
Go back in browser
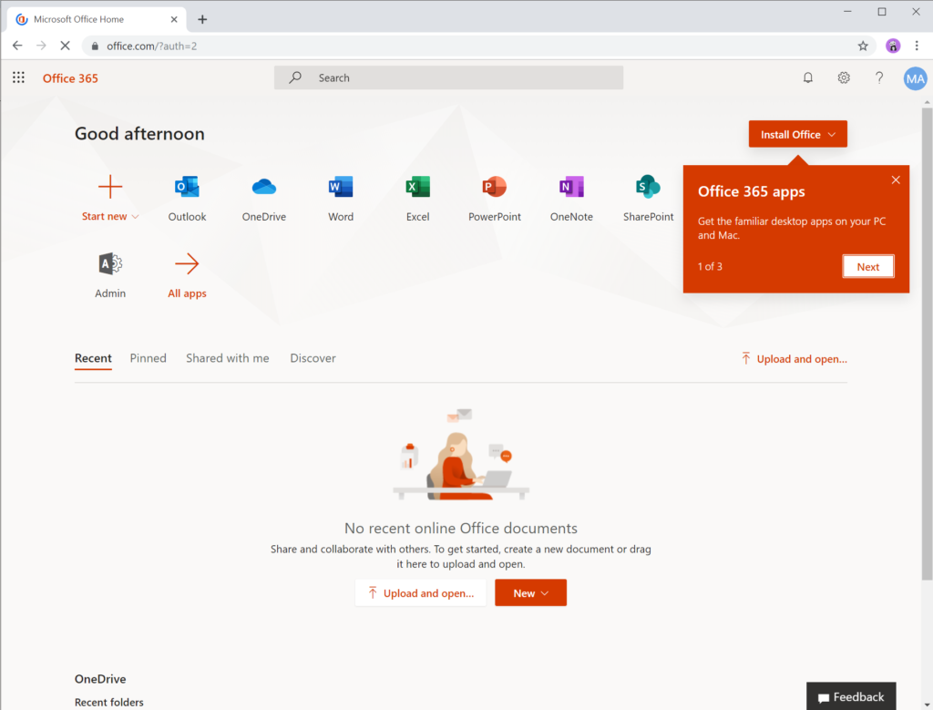(17, 46)
